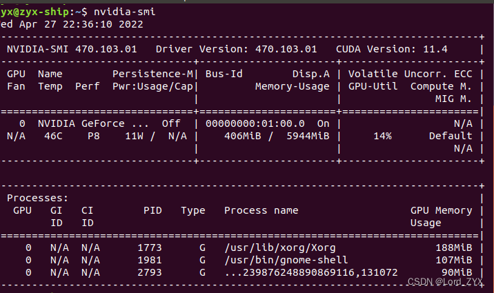Click the 'Pwr:Usage/Cap' header
Viewport: 494px width, 293px height.
click(x=152, y=86)
